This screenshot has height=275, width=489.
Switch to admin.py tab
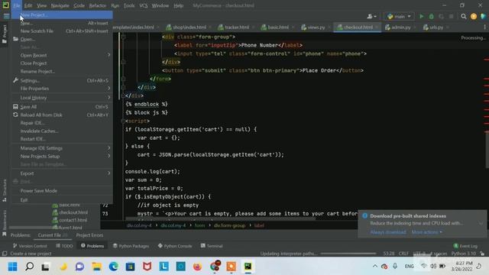click(x=399, y=27)
